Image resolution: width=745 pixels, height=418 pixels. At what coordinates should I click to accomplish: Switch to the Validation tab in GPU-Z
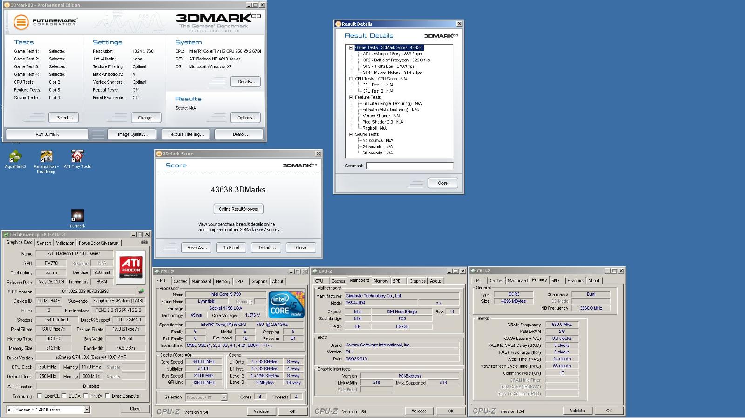[65, 243]
